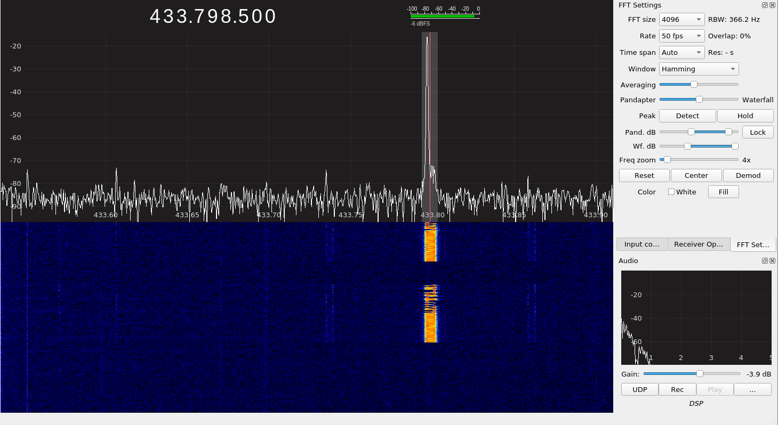Adjust the Freq zoom slider handle
This screenshot has width=778, height=425.
coord(667,159)
